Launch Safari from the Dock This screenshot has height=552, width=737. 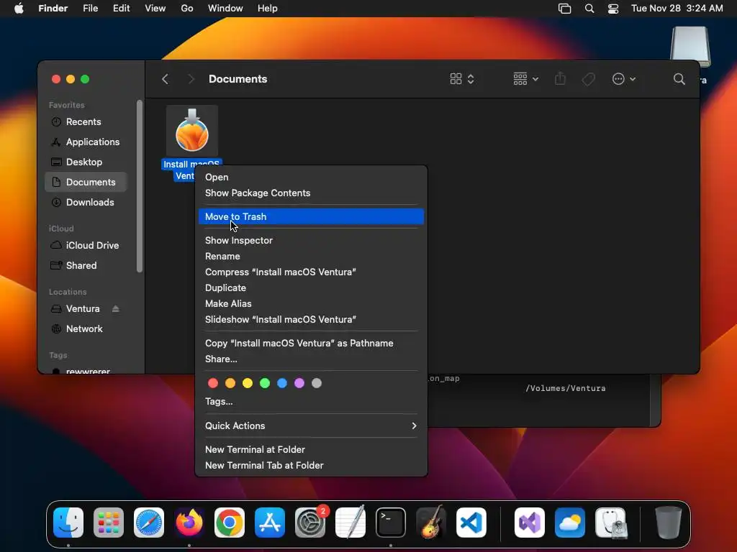coord(149,523)
